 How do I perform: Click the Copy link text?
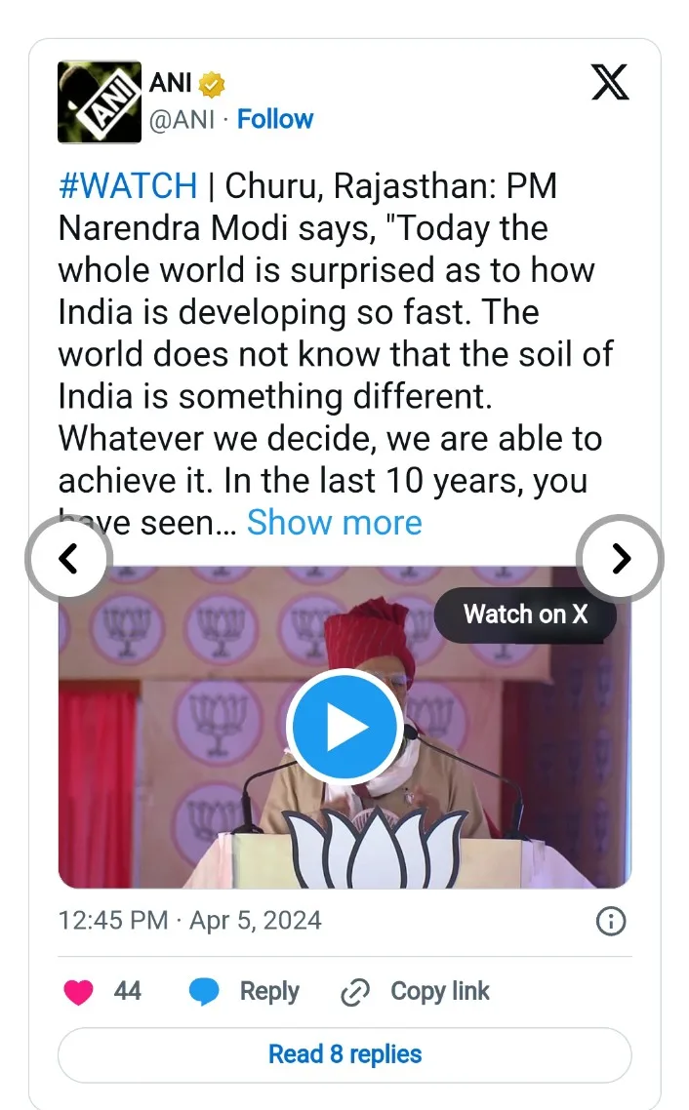coord(440,992)
